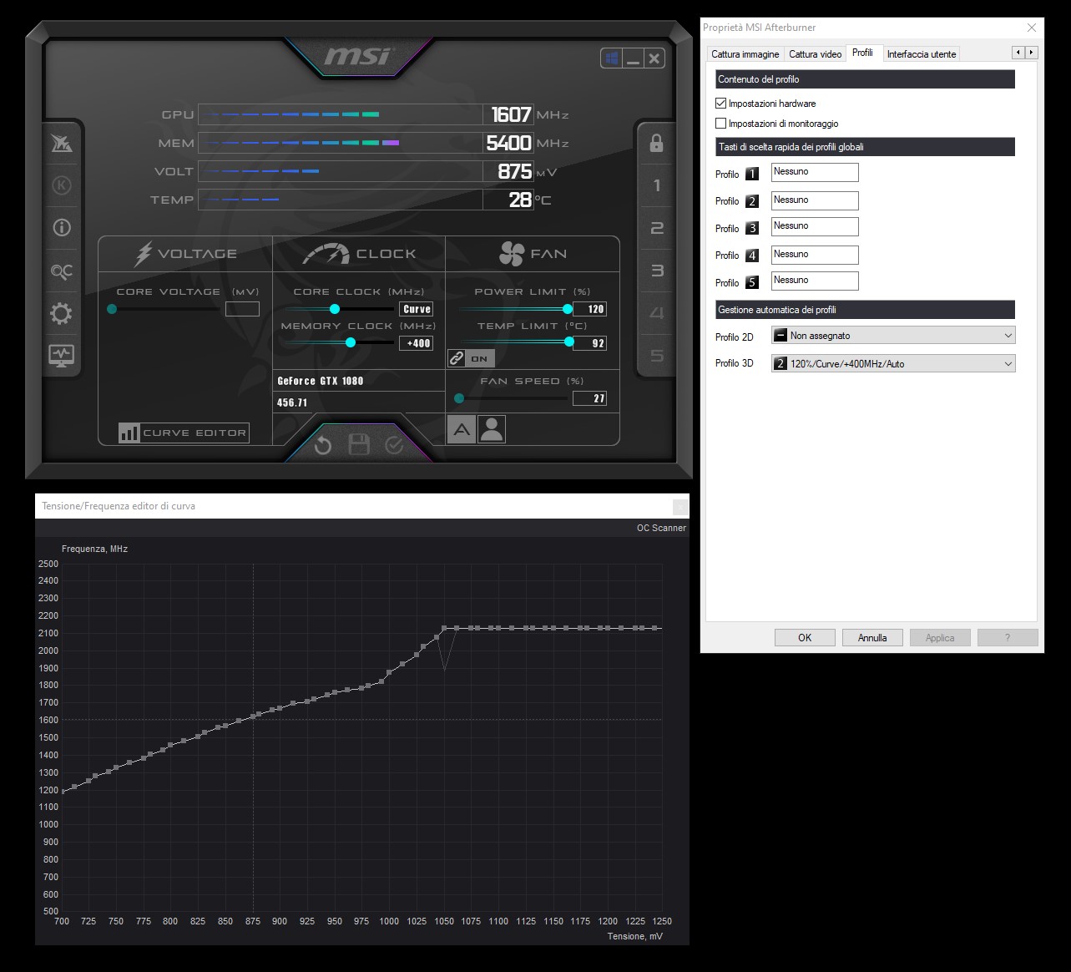Image resolution: width=1071 pixels, height=972 pixels.
Task: Click the profile lock icon
Action: [x=657, y=143]
